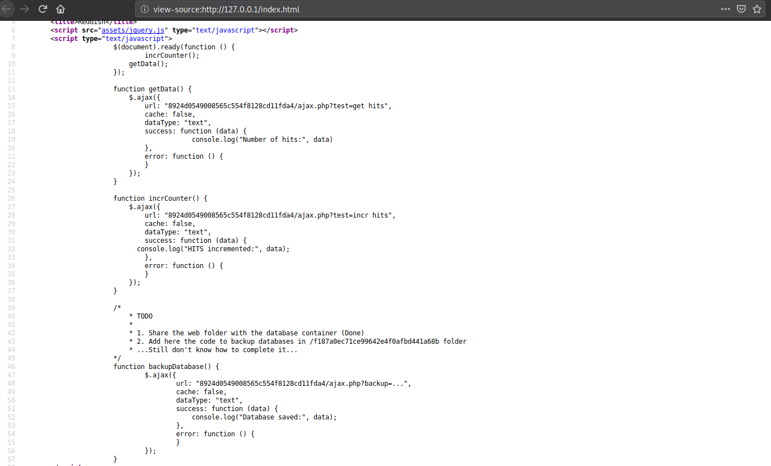Go forward with the Forward arrow
This screenshot has height=466, width=771.
pyautogui.click(x=24, y=9)
